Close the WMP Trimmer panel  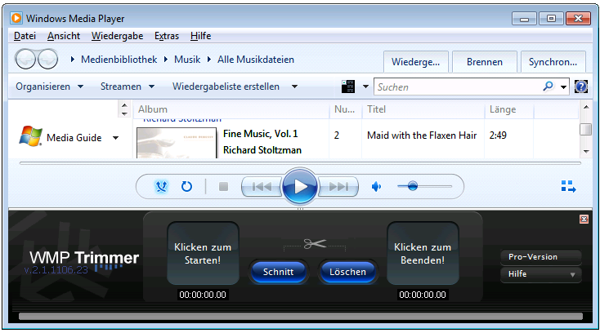click(x=584, y=219)
